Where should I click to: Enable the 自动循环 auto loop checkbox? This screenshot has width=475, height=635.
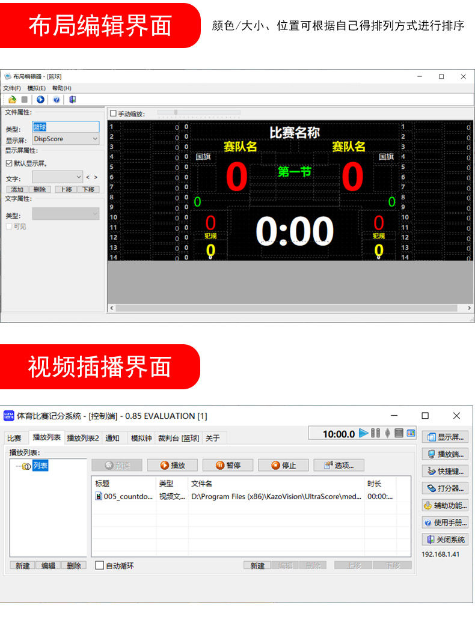[x=99, y=565]
